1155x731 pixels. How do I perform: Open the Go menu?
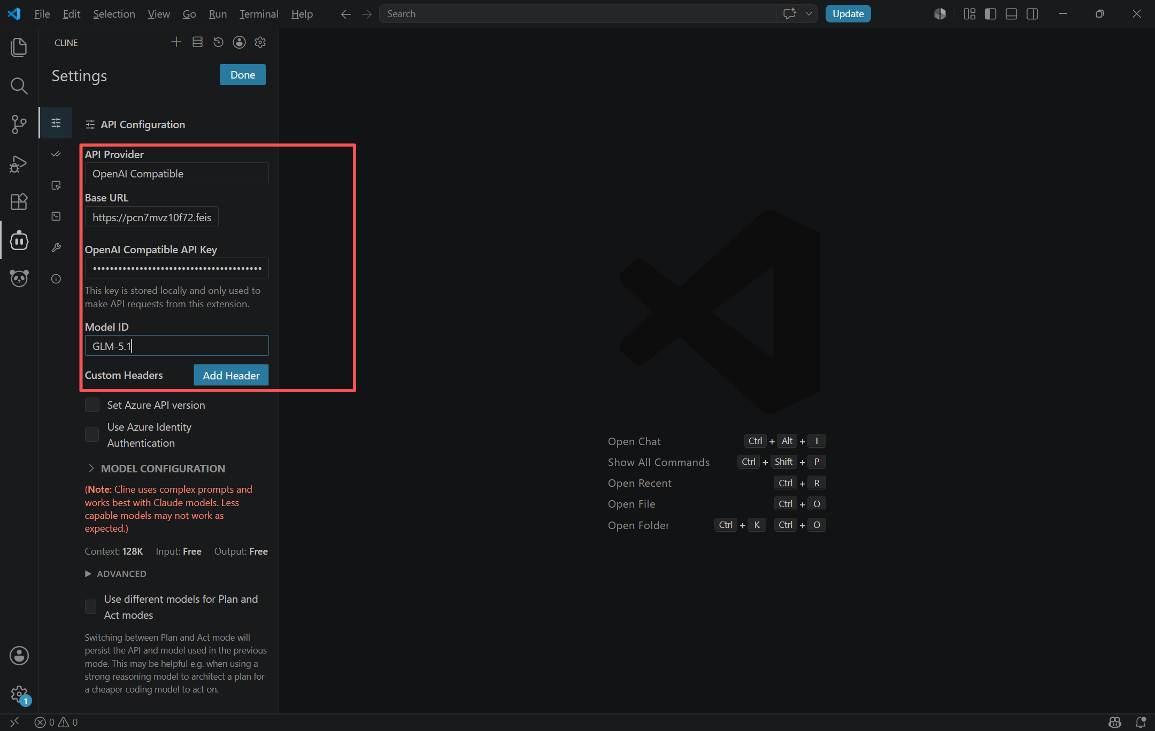[189, 14]
